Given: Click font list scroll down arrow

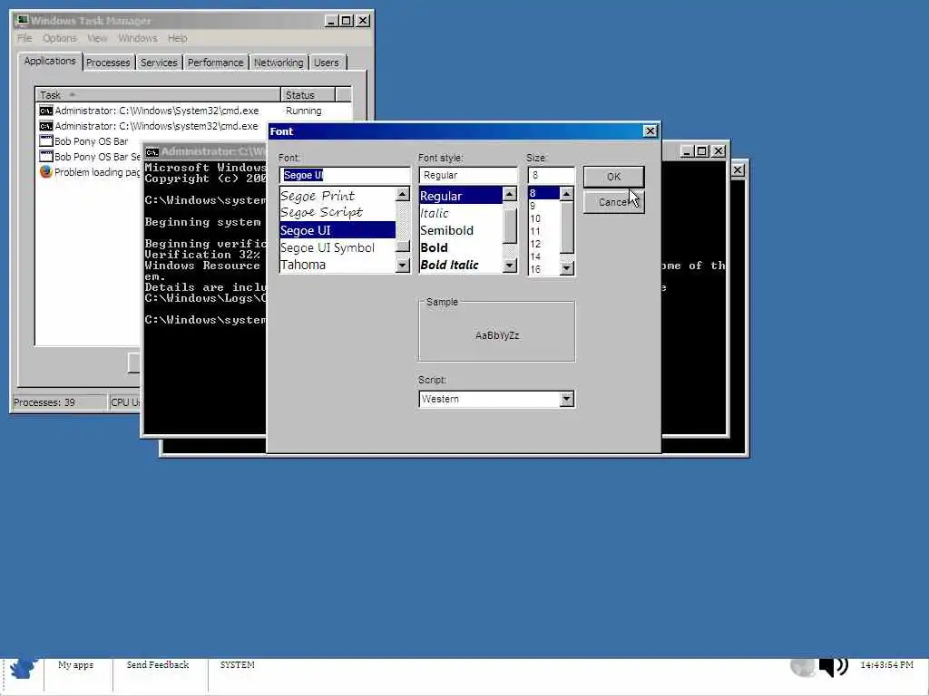Looking at the screenshot, I should click(403, 266).
